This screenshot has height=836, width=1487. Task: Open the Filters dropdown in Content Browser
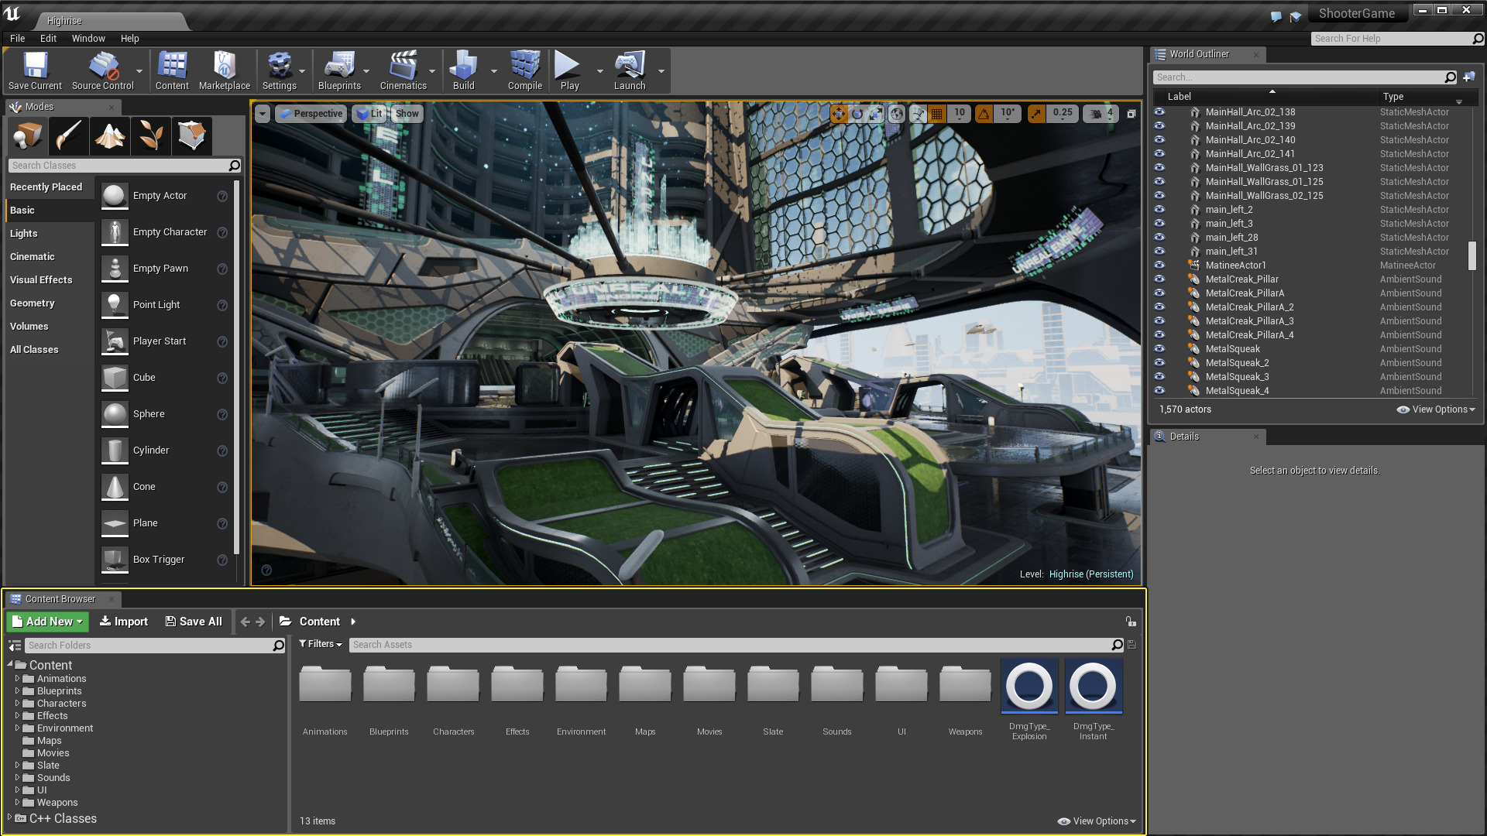click(x=321, y=644)
